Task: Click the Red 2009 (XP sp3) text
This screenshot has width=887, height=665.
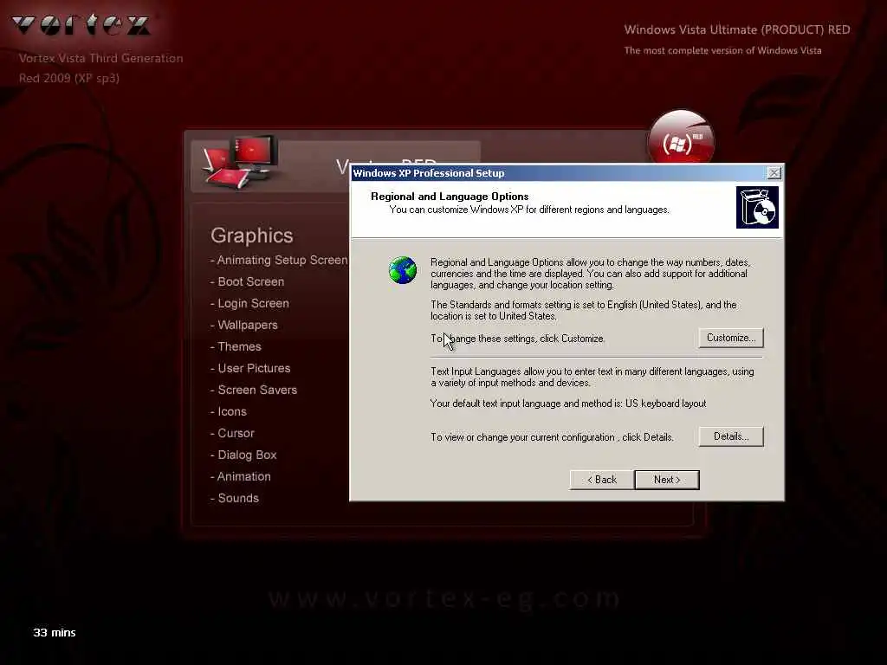Action: [69, 78]
